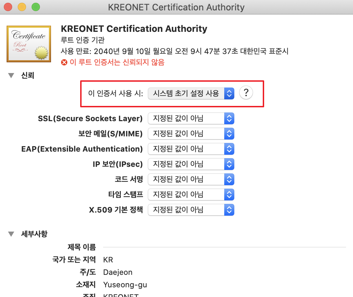Open the SSL (Secure Sockets Layer) dropdown
This screenshot has width=353, height=297.
coord(191,118)
